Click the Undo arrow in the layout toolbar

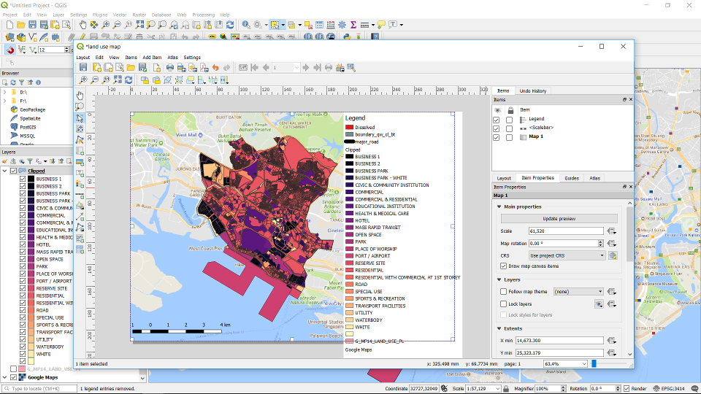pyautogui.click(x=215, y=68)
